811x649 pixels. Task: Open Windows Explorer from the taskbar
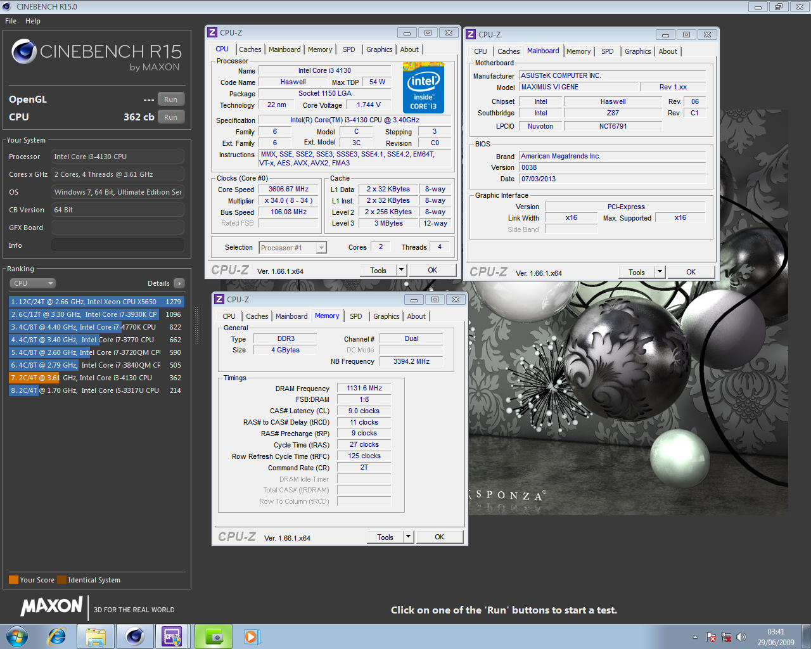point(96,636)
